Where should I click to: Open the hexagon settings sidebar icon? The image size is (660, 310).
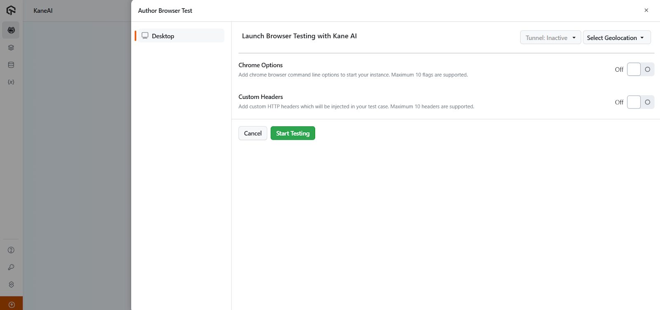coord(11,284)
